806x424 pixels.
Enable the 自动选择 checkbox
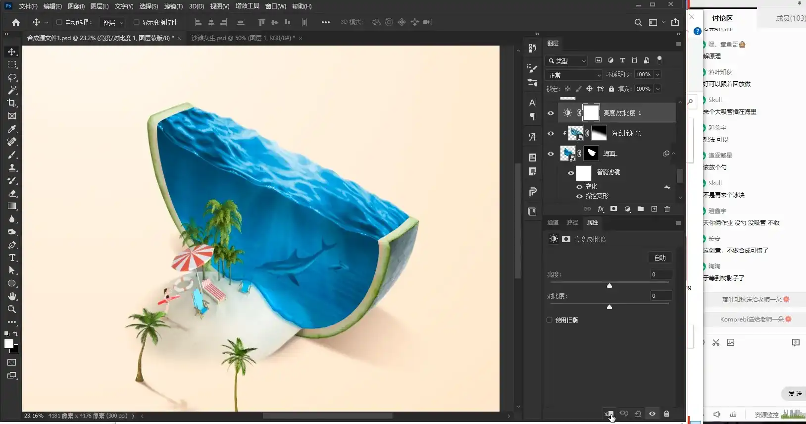pos(59,22)
